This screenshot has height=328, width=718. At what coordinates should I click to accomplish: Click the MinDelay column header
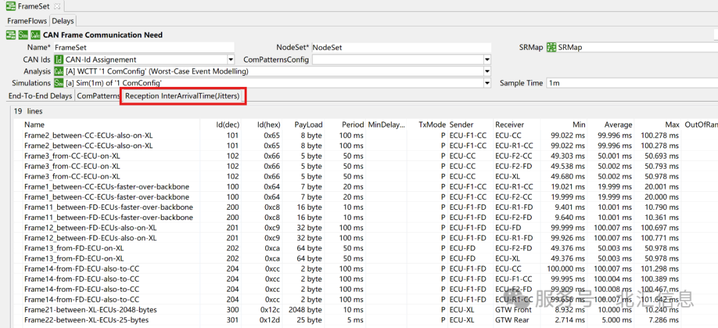386,124
